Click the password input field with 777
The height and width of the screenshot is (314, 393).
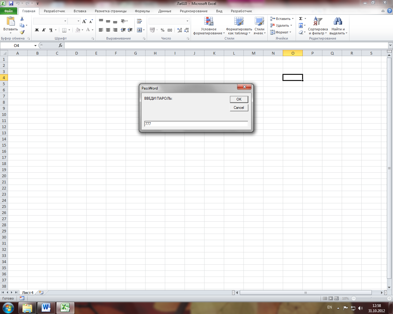(x=196, y=124)
